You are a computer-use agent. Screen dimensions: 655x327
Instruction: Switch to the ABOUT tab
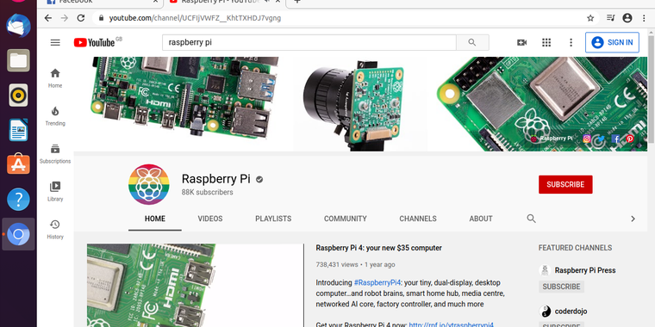pyautogui.click(x=481, y=219)
